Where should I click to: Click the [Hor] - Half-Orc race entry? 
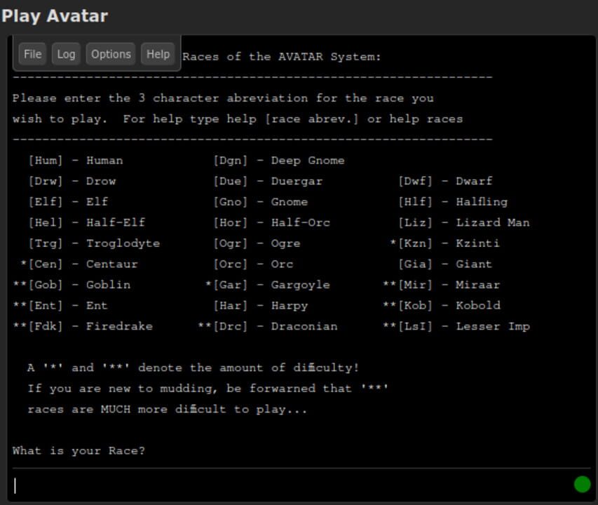click(x=271, y=222)
